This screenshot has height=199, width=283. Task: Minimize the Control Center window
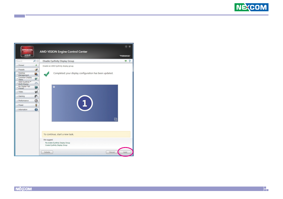(x=126, y=47)
